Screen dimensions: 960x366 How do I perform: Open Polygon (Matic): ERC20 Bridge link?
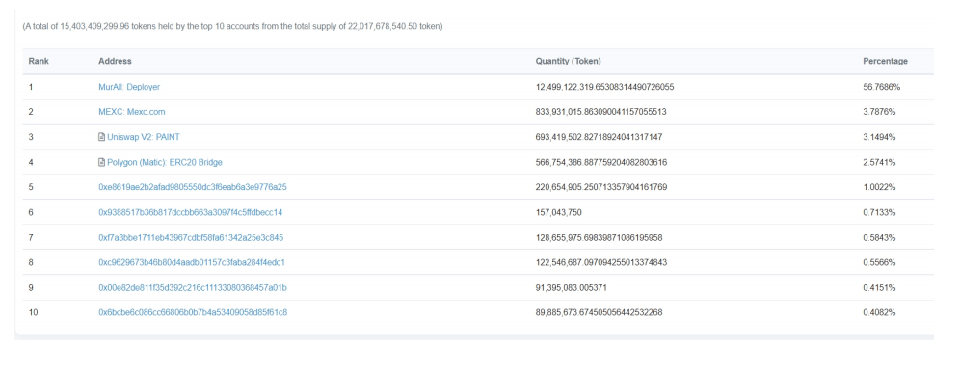pyautogui.click(x=165, y=162)
